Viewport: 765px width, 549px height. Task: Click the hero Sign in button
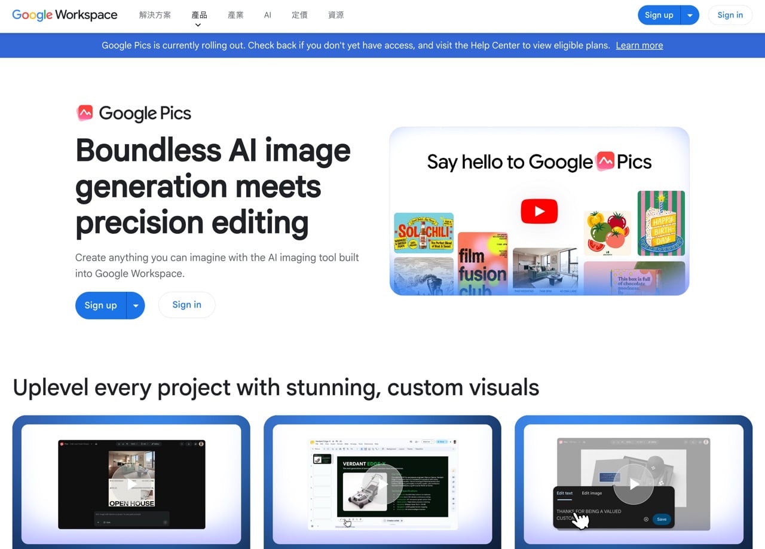(x=186, y=305)
